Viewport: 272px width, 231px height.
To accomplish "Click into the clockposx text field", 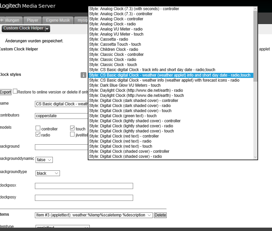I will (x=84, y=186).
